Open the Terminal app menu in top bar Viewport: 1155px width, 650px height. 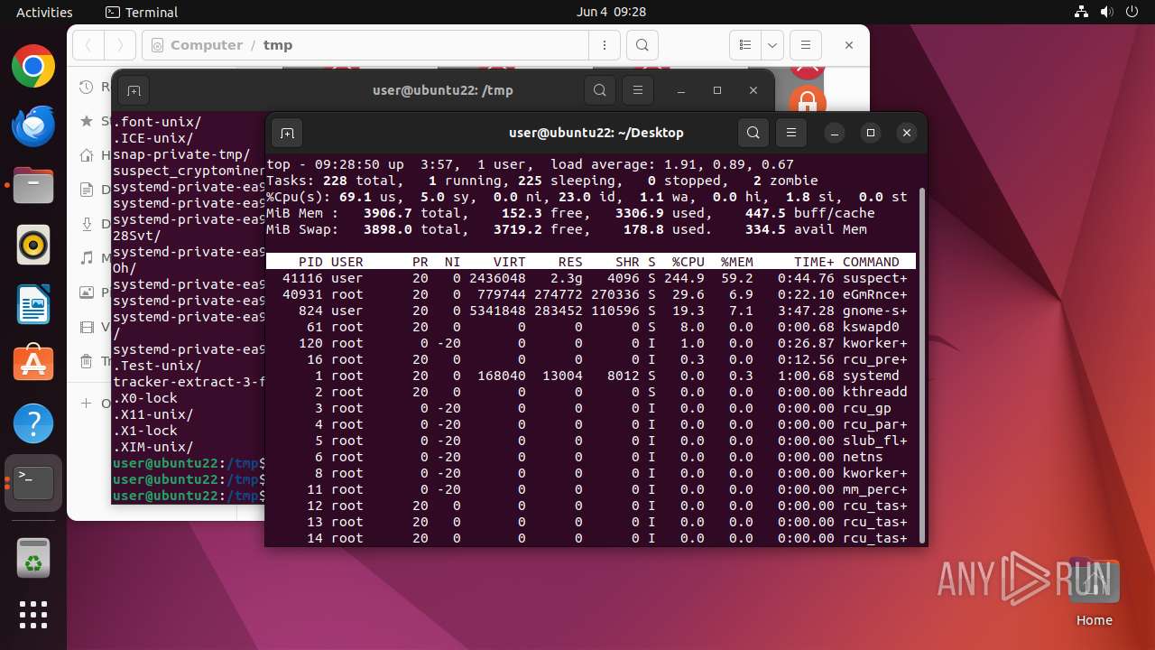(142, 12)
